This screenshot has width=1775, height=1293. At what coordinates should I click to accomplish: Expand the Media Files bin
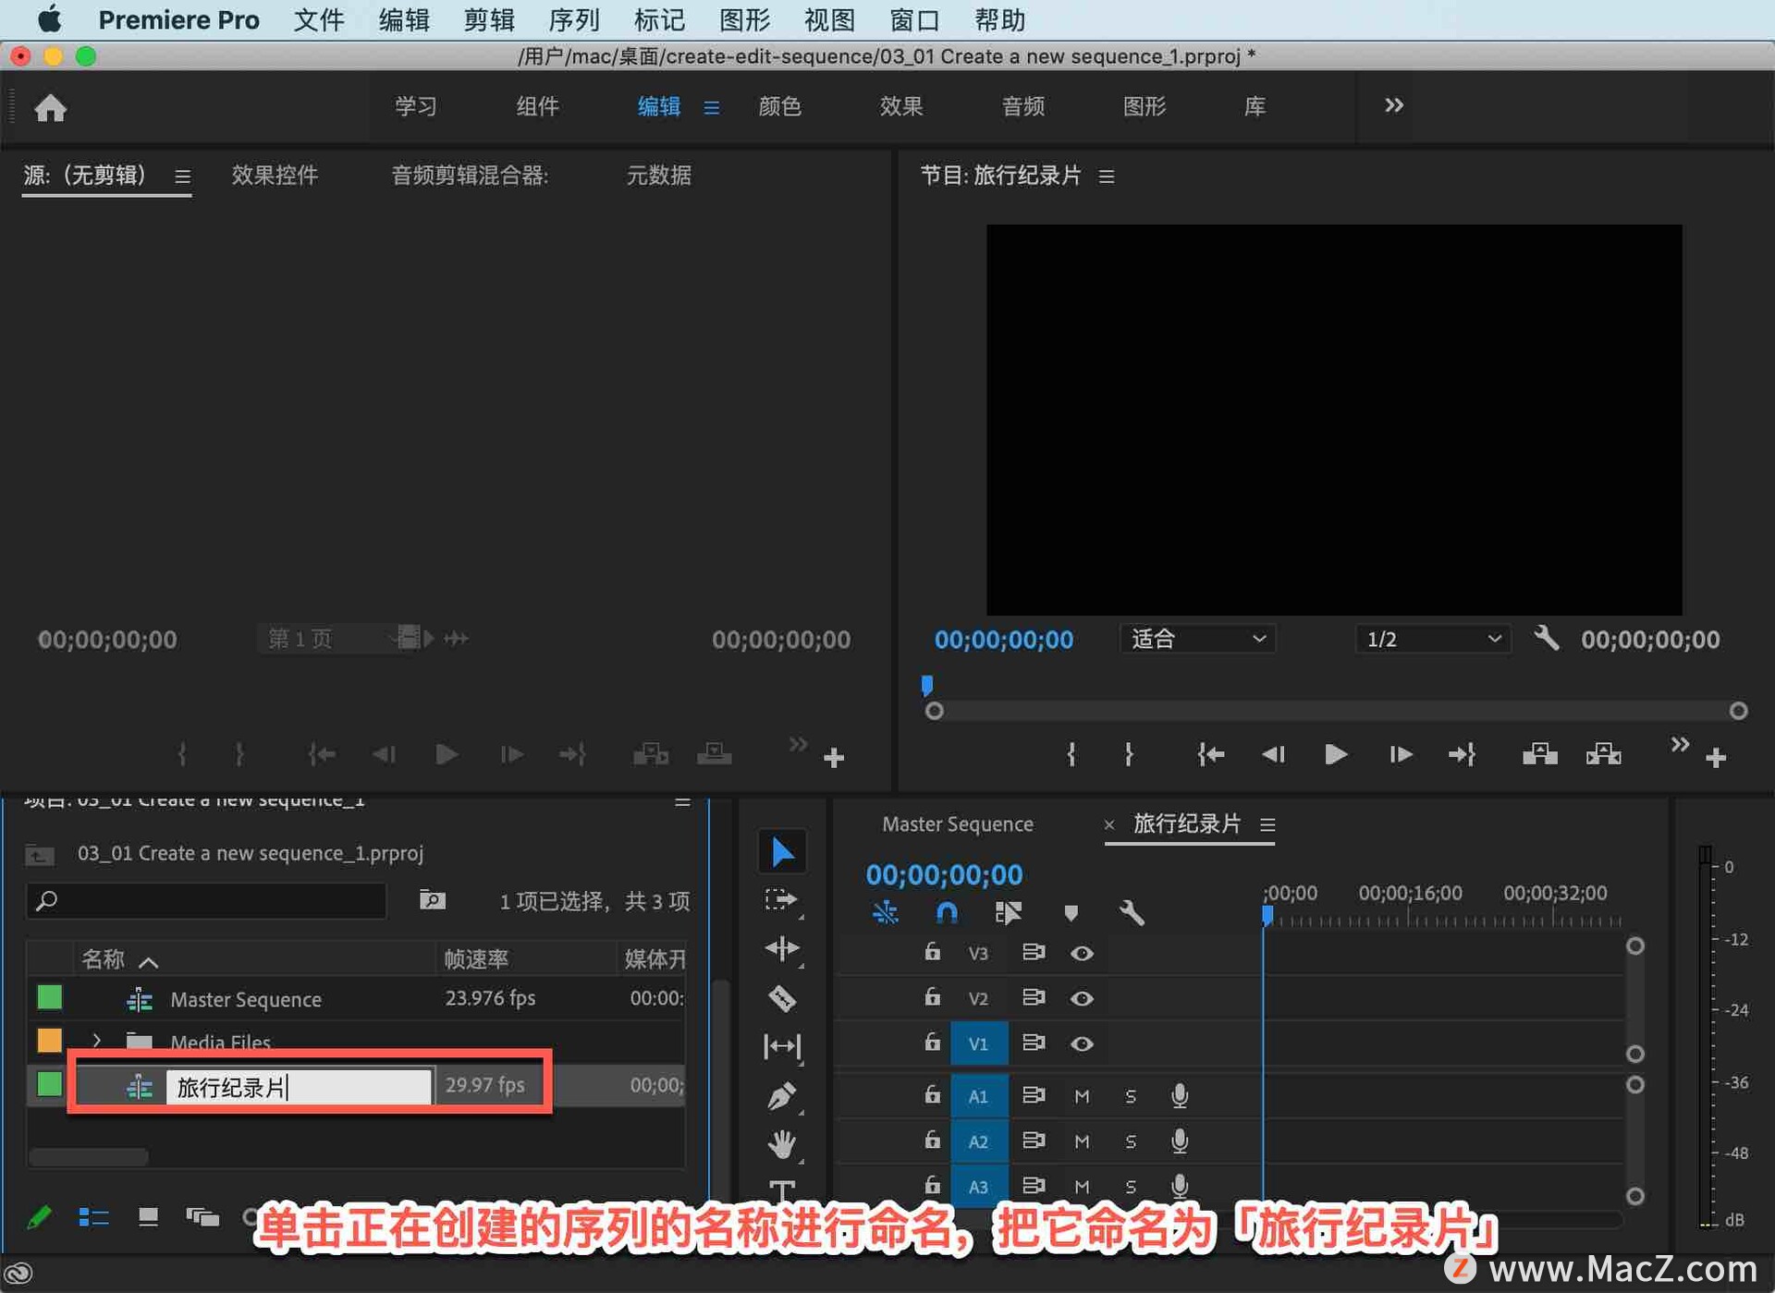click(x=97, y=1041)
